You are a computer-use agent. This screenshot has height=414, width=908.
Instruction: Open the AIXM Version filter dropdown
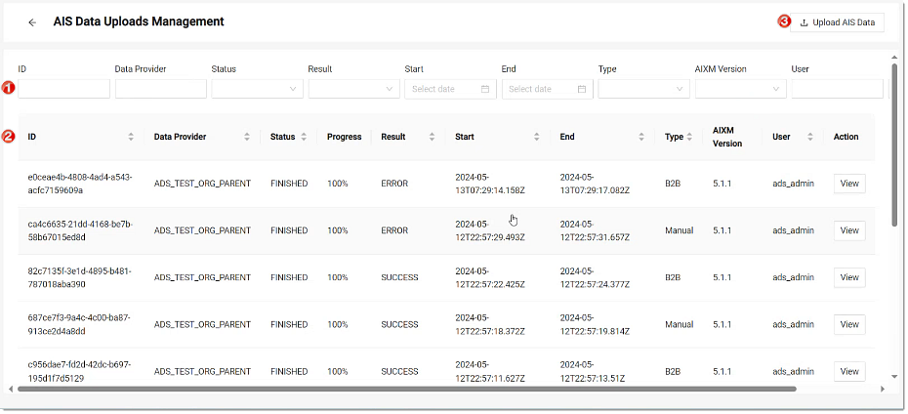click(740, 89)
